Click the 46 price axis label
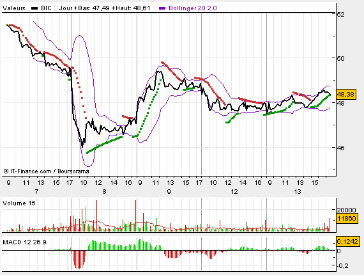364x275 pixels. click(341, 148)
